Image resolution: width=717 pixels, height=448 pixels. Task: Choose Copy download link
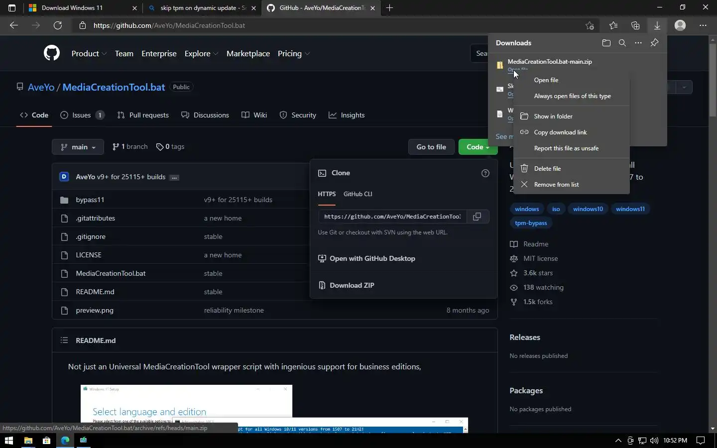pos(571,132)
